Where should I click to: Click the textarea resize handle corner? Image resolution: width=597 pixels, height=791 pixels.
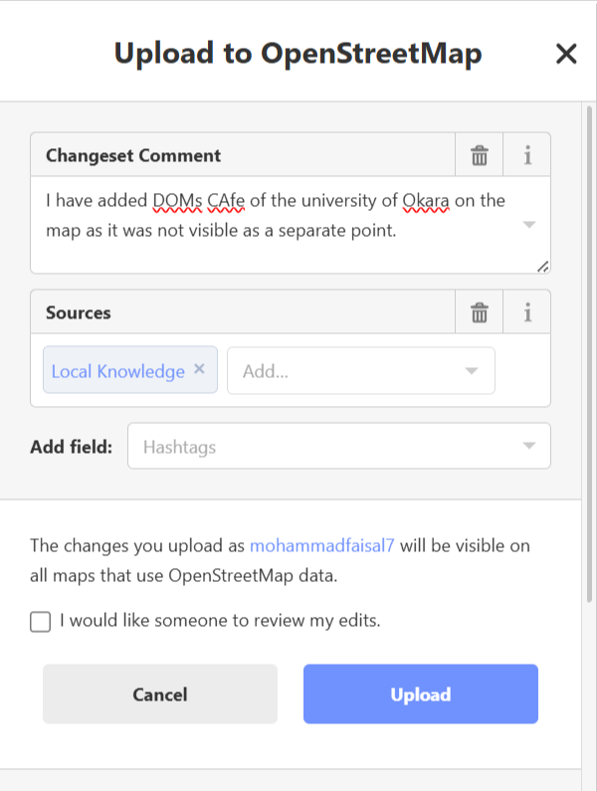pyautogui.click(x=543, y=267)
